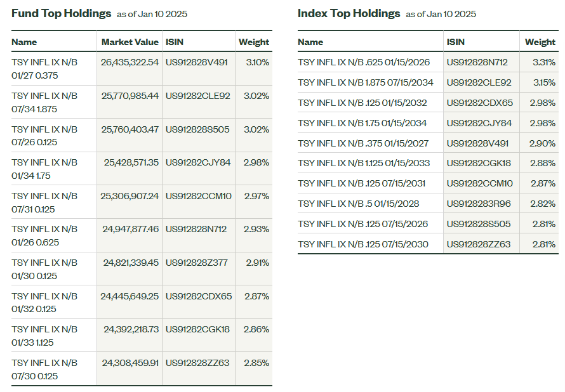Click market value 24,821,339.45
The width and height of the screenshot is (565, 392).
tap(131, 263)
